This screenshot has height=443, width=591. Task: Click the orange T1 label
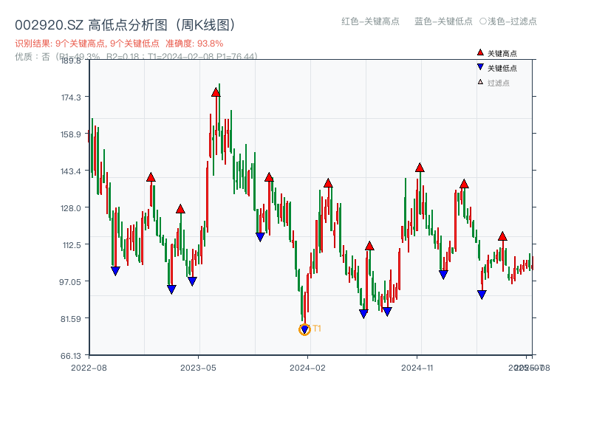317,329
